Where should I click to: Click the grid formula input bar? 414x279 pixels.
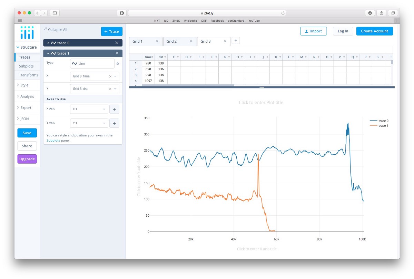coord(261,50)
